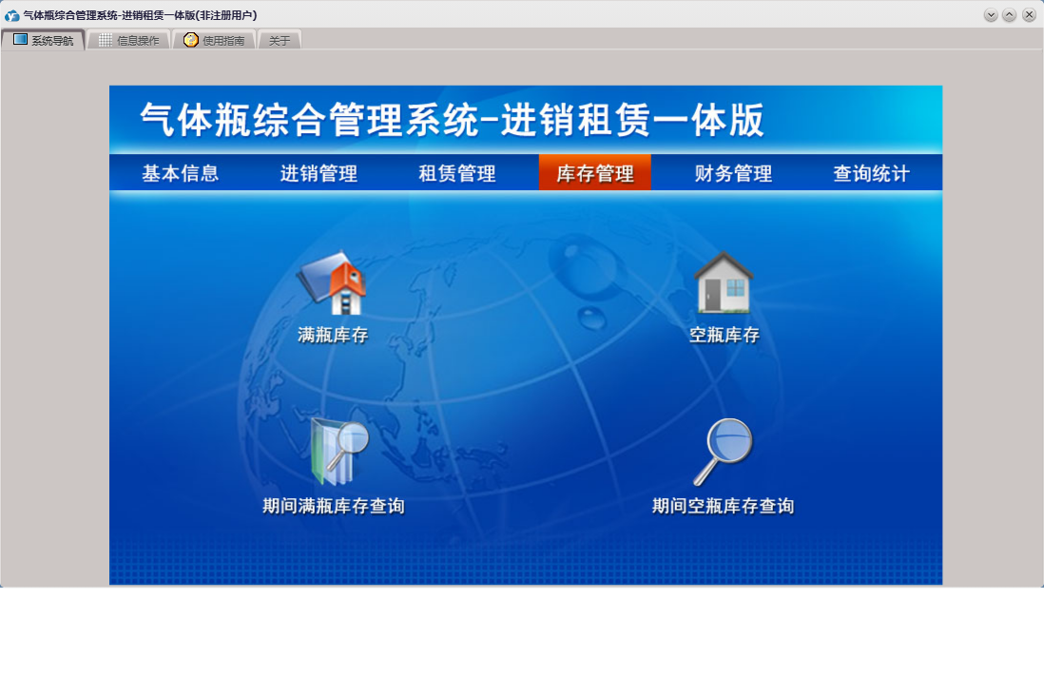Click the highlighted 库存管理 navigation item
Image resolution: width=1044 pixels, height=676 pixels.
[595, 173]
